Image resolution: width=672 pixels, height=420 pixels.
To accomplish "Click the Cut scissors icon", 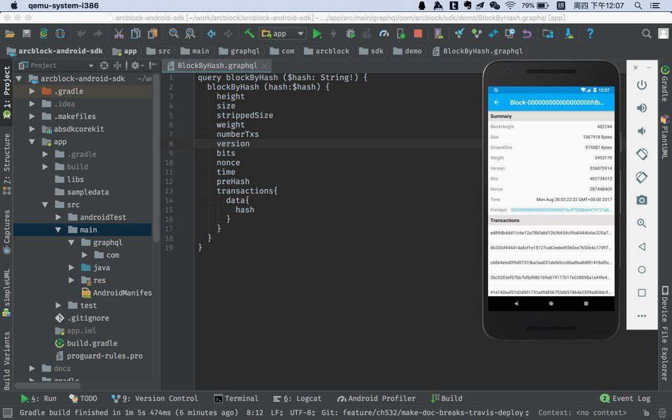I will click(x=118, y=34).
